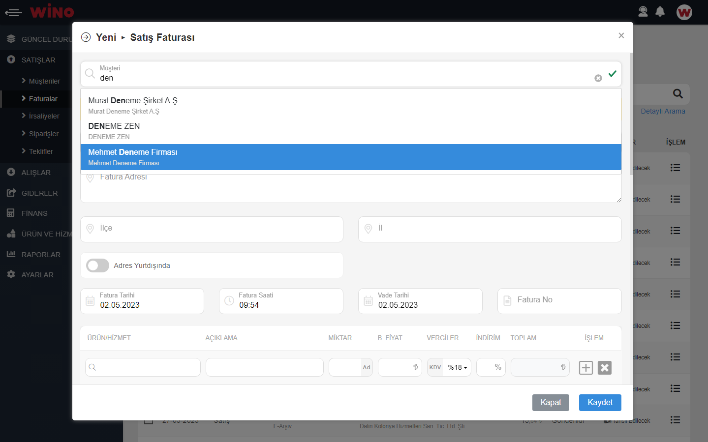Expand the ALIŞLAR sidebar section
Viewport: 708px width, 442px height.
tap(36, 173)
